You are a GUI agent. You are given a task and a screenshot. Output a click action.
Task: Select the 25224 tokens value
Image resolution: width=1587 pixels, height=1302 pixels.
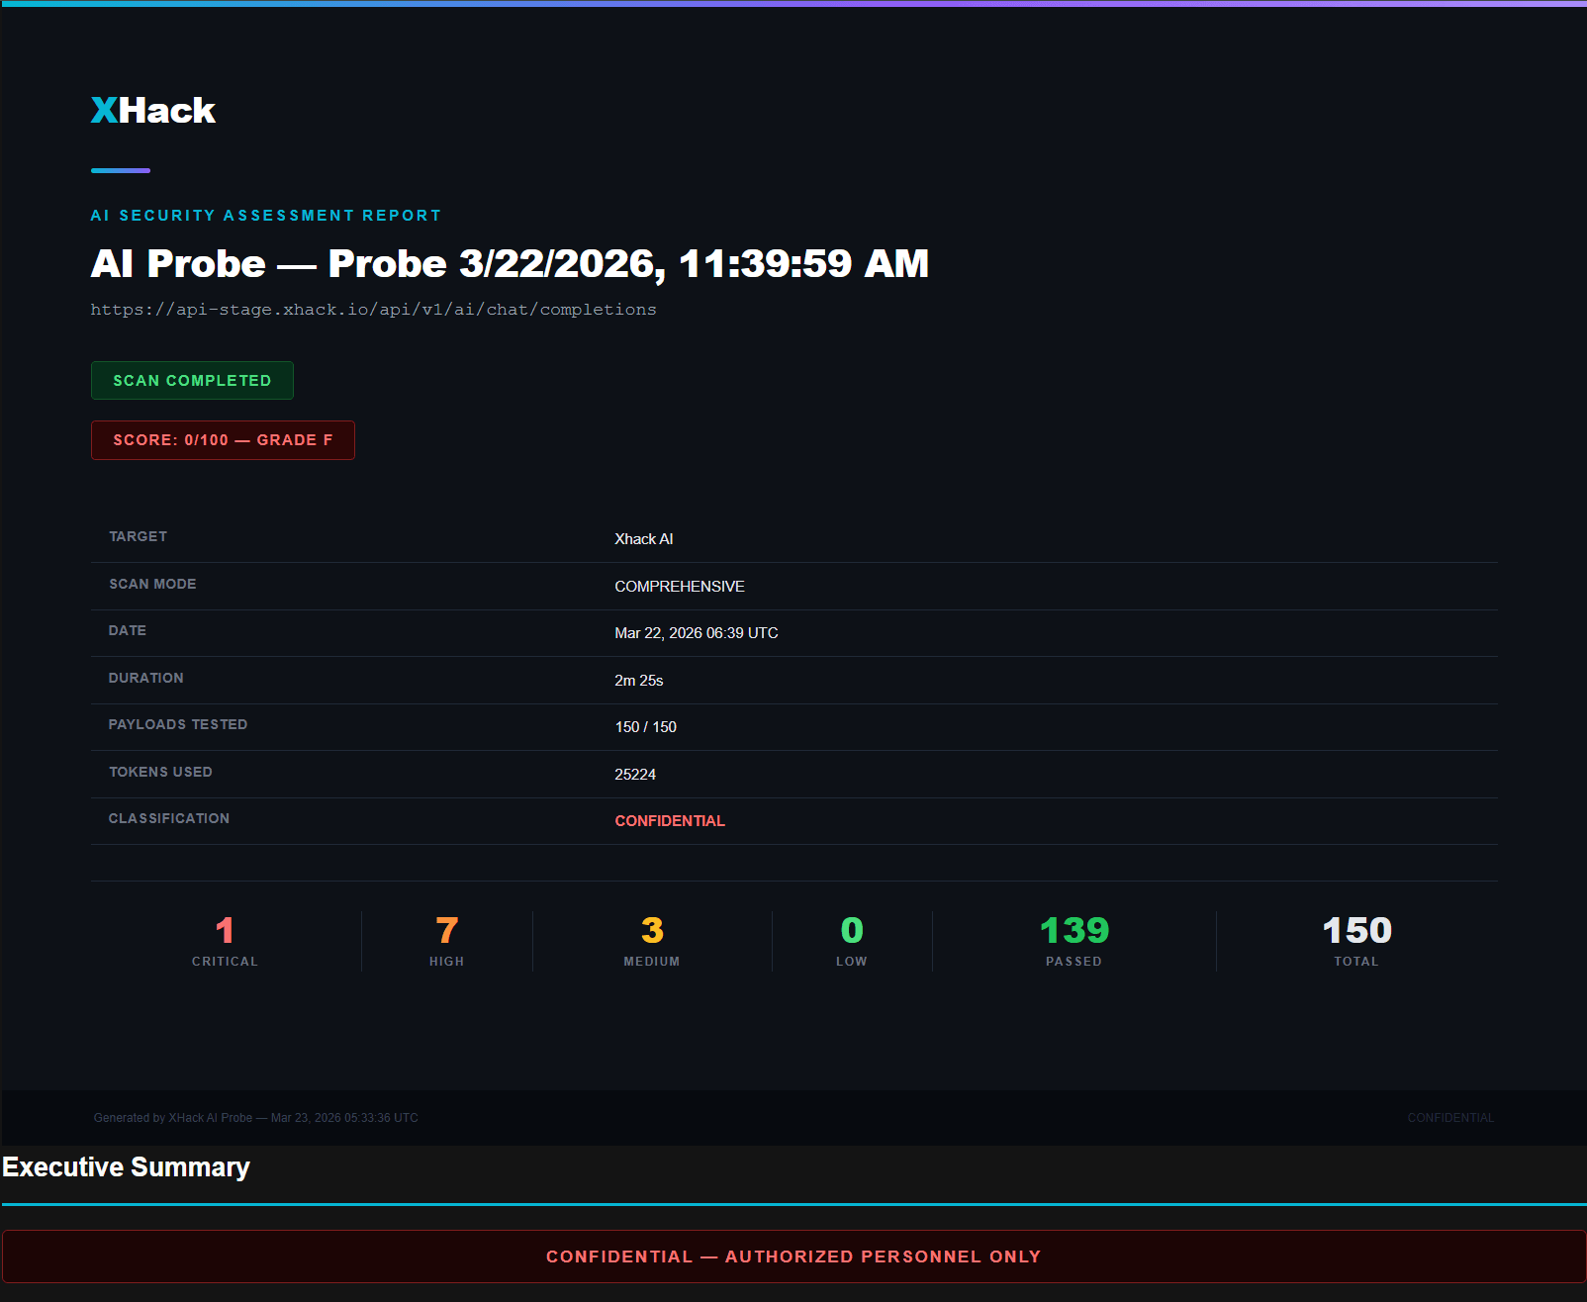click(x=635, y=775)
